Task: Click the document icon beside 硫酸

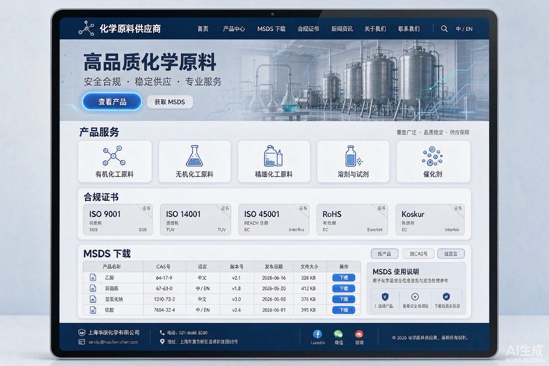Action: point(93,310)
